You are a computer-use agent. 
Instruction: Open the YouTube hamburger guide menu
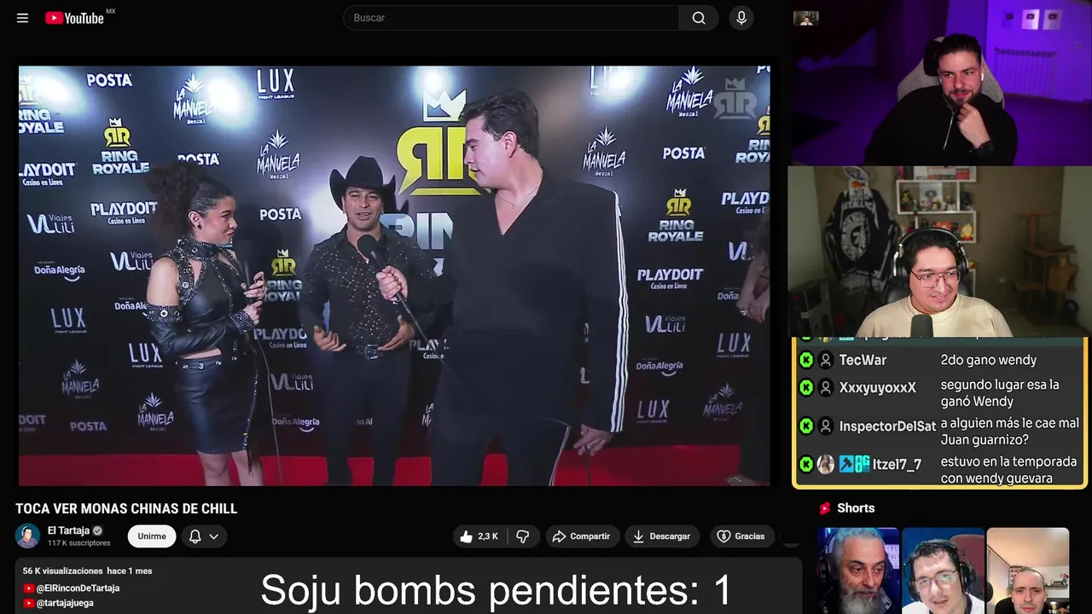[x=22, y=18]
